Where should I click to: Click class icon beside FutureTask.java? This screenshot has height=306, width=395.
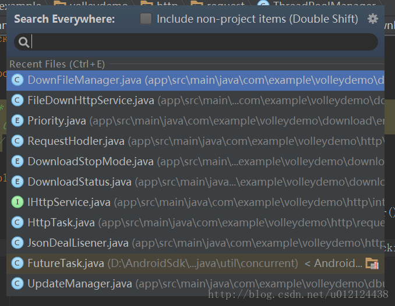(x=17, y=264)
